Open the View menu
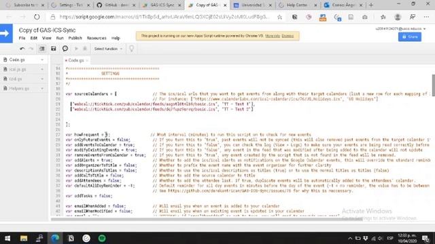The image size is (435, 244). tap(47, 38)
